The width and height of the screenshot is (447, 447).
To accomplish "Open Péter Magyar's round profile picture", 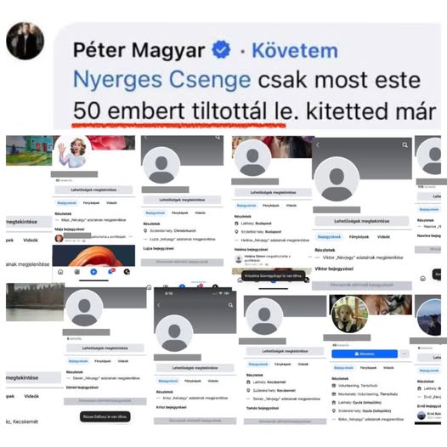I will click(25, 41).
